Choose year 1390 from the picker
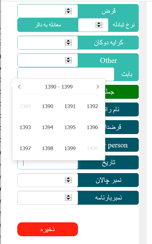The height and width of the screenshot is (244, 152). click(x=47, y=106)
